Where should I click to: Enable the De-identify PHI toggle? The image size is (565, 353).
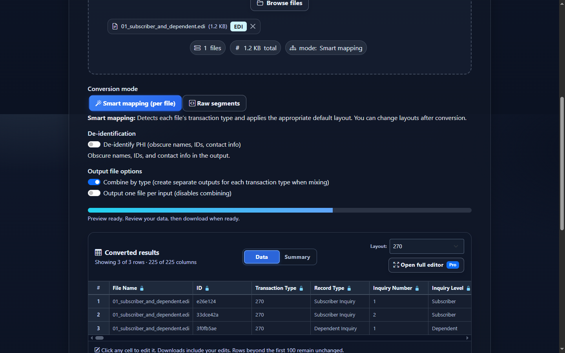click(x=94, y=144)
